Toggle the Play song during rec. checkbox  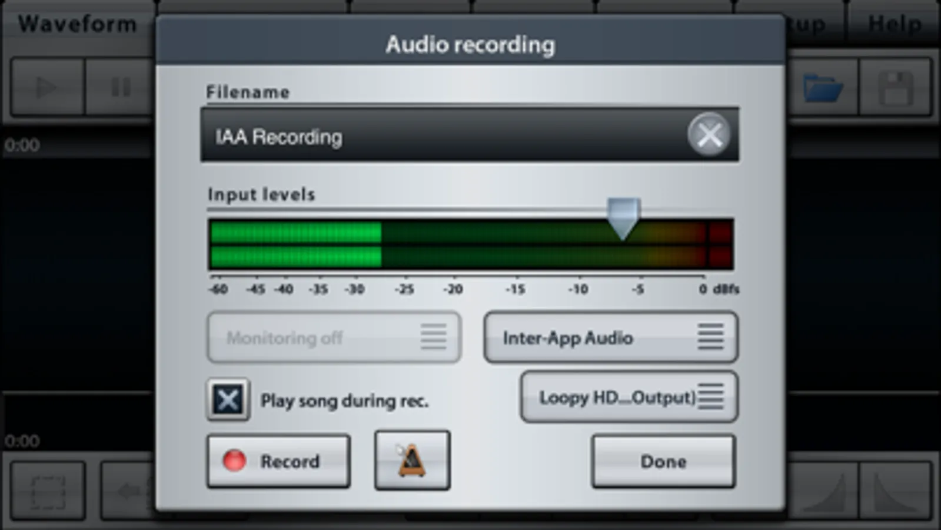228,400
